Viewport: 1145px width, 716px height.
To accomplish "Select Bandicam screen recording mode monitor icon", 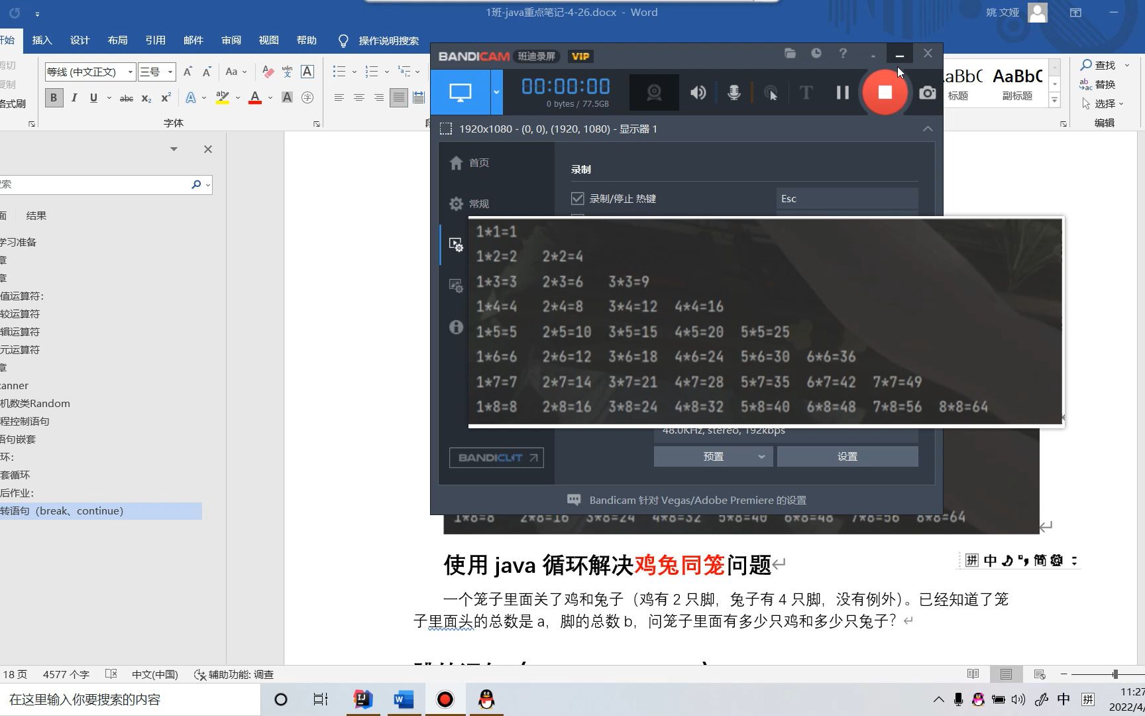I will pos(461,92).
